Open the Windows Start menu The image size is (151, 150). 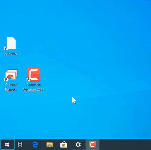coord(7,144)
